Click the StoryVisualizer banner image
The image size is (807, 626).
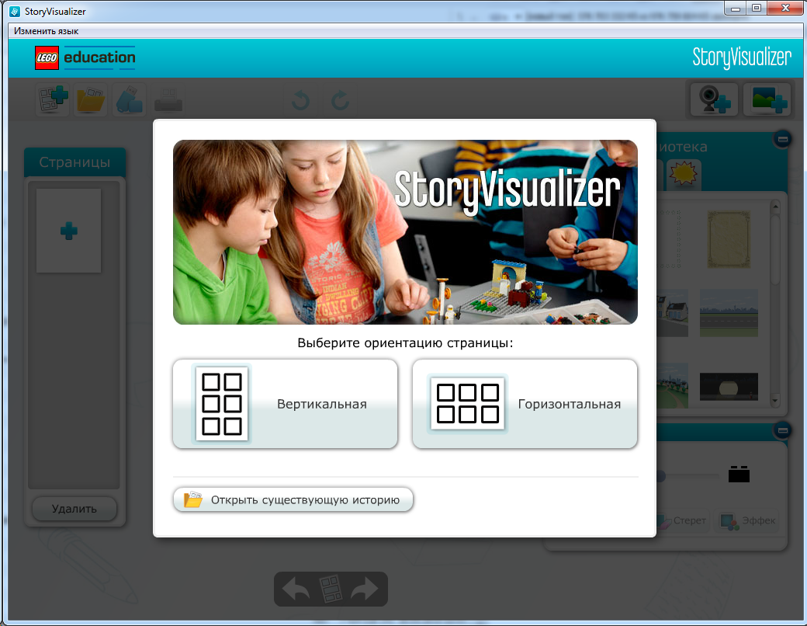pyautogui.click(x=405, y=232)
